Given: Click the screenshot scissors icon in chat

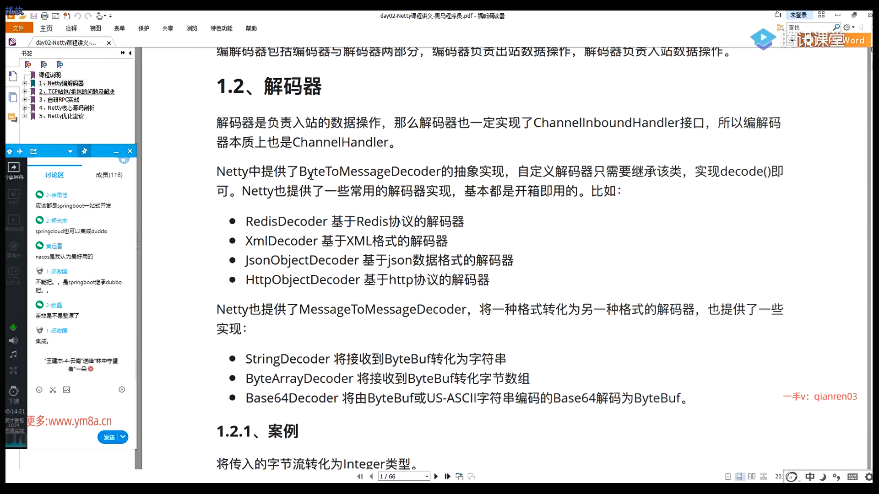Looking at the screenshot, I should (x=53, y=390).
